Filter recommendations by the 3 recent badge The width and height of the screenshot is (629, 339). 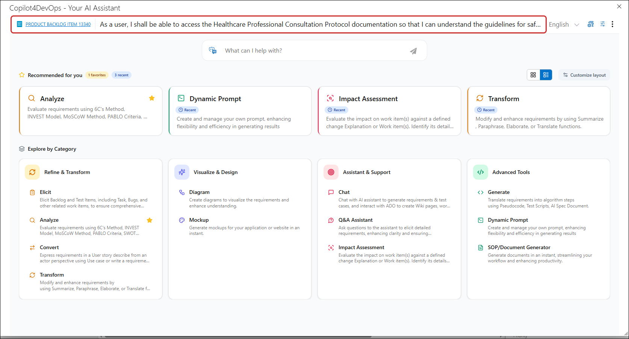[121, 75]
